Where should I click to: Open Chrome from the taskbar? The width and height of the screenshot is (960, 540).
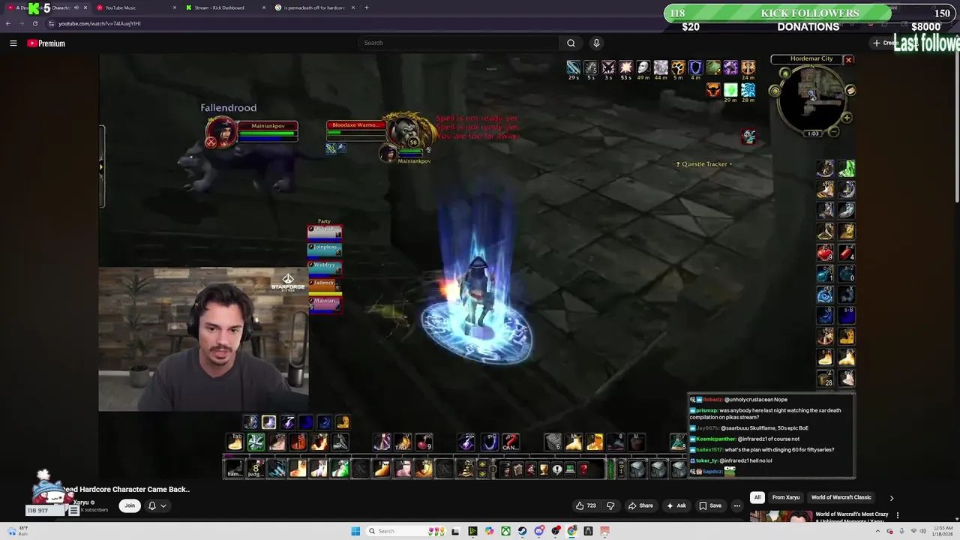coord(572,531)
